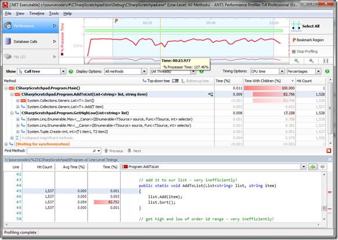The width and height of the screenshot is (338, 240).
Task: Click call tree vertical scrollbar
Action: [x=330, y=112]
